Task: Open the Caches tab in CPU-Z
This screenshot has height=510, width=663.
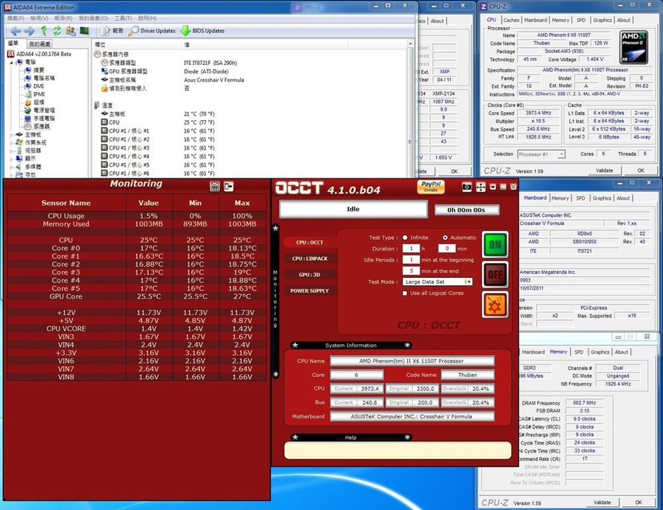Action: coord(511,21)
